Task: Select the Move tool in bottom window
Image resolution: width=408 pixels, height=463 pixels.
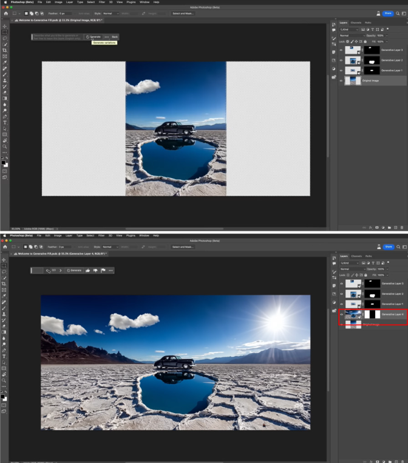Action: pyautogui.click(x=4, y=260)
